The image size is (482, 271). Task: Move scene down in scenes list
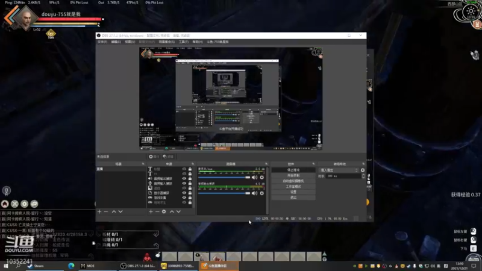[120, 211]
